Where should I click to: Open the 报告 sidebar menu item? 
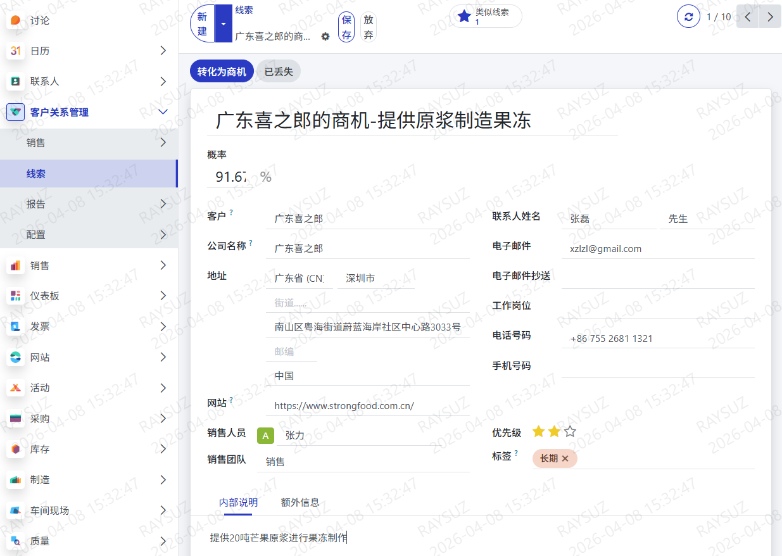[x=89, y=204]
